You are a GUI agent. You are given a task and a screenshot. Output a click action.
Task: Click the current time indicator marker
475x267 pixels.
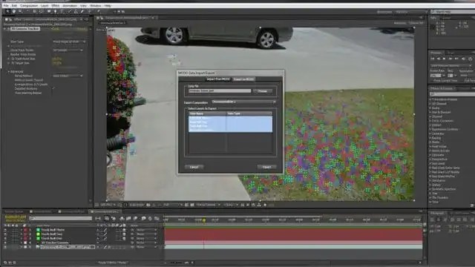click(204, 220)
